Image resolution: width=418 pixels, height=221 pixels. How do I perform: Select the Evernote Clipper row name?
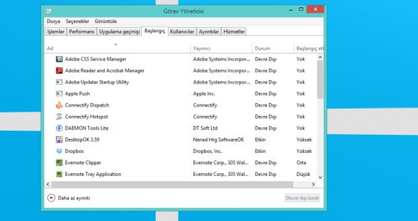[83, 163]
